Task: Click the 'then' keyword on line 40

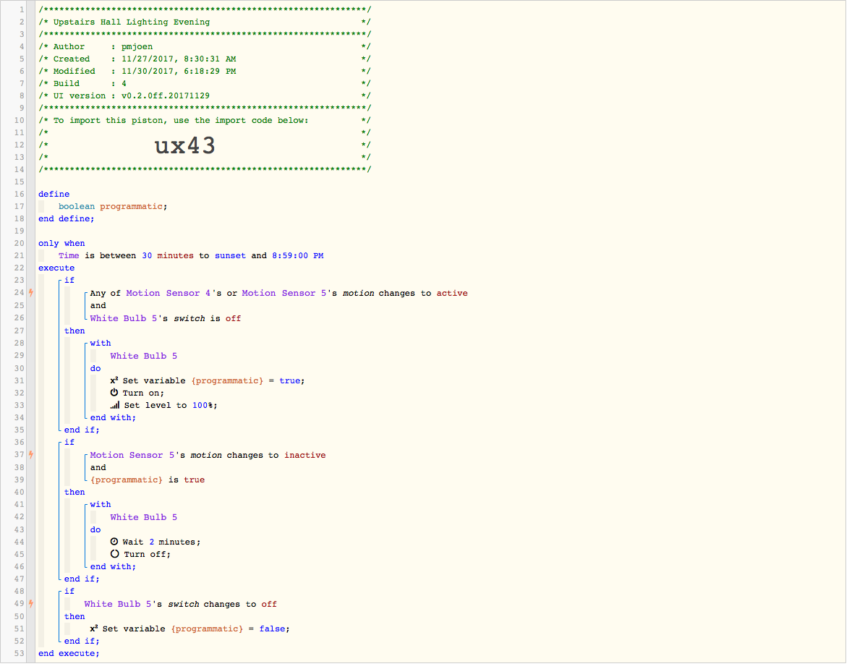Action: 74,493
